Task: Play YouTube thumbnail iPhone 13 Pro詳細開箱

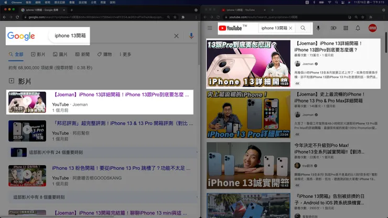Action: [249, 115]
